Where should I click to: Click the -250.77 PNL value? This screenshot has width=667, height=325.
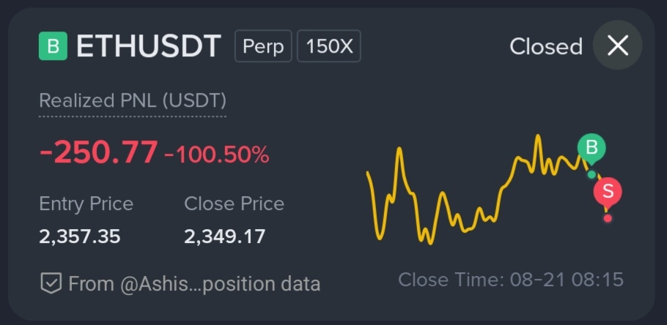coord(99,152)
